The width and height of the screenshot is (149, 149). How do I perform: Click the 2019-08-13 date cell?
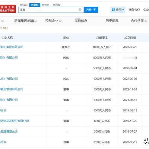[x=130, y=111]
